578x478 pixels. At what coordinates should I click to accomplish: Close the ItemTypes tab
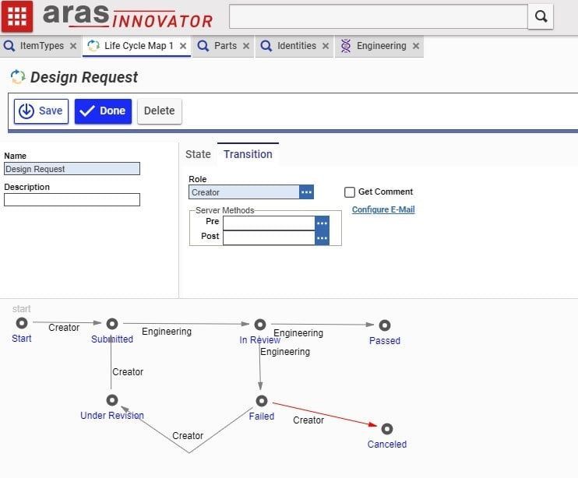pyautogui.click(x=73, y=46)
